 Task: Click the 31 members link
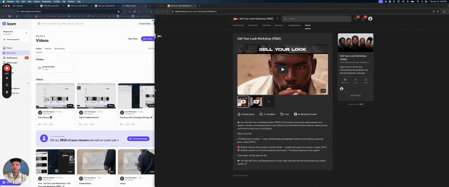[267, 114]
